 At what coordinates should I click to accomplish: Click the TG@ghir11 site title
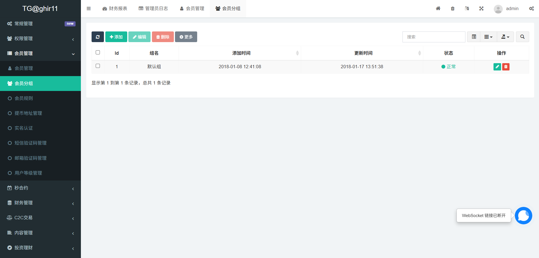click(40, 9)
